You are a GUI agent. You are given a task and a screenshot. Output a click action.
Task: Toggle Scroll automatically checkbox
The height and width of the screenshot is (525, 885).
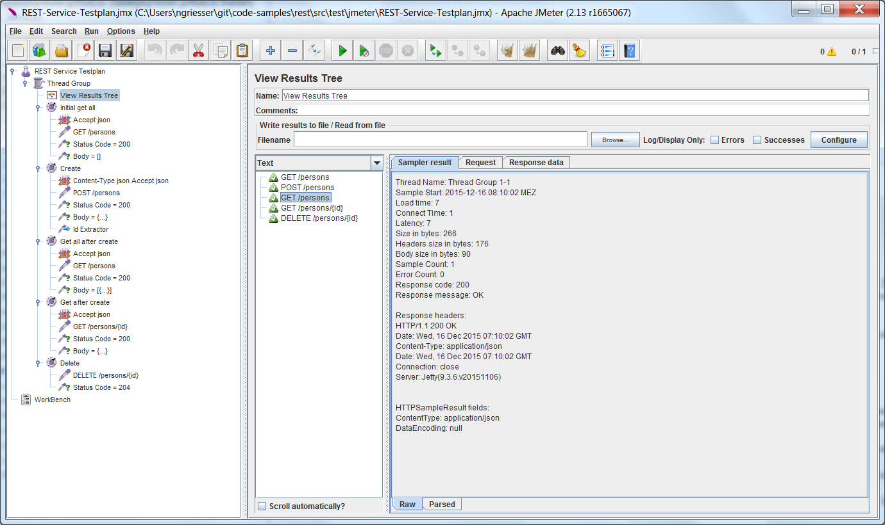(x=262, y=506)
